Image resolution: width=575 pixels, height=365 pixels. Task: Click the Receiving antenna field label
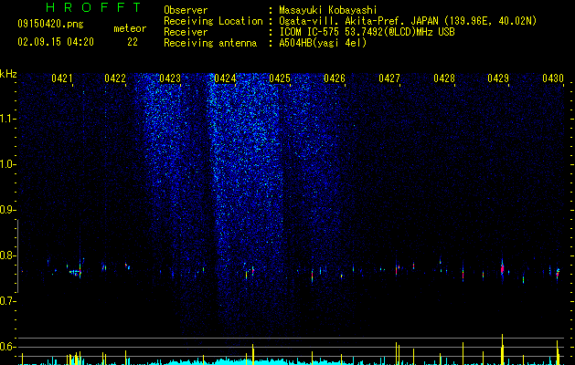(x=210, y=43)
